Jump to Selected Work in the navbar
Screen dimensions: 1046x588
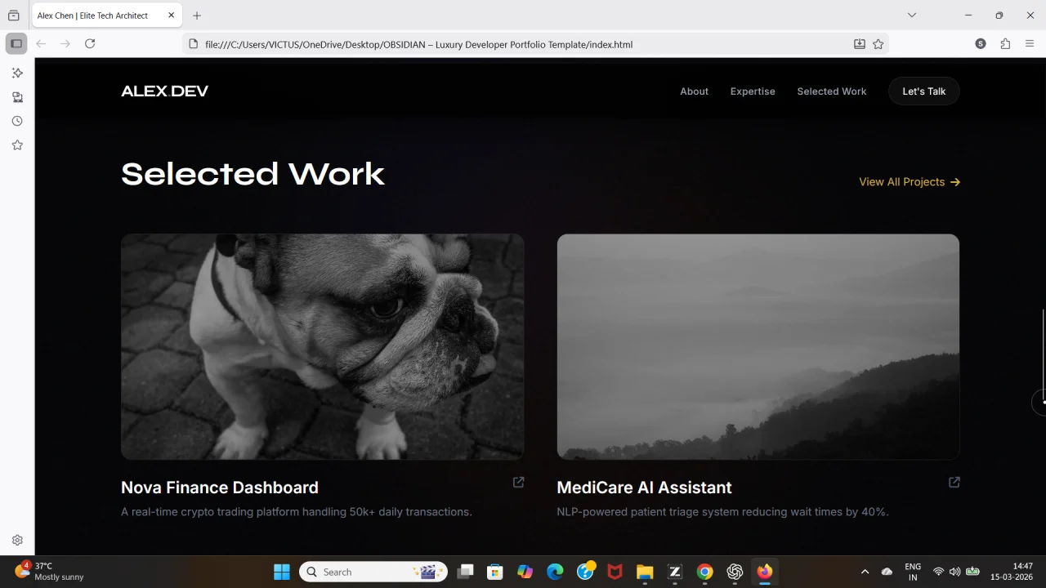coord(832,91)
